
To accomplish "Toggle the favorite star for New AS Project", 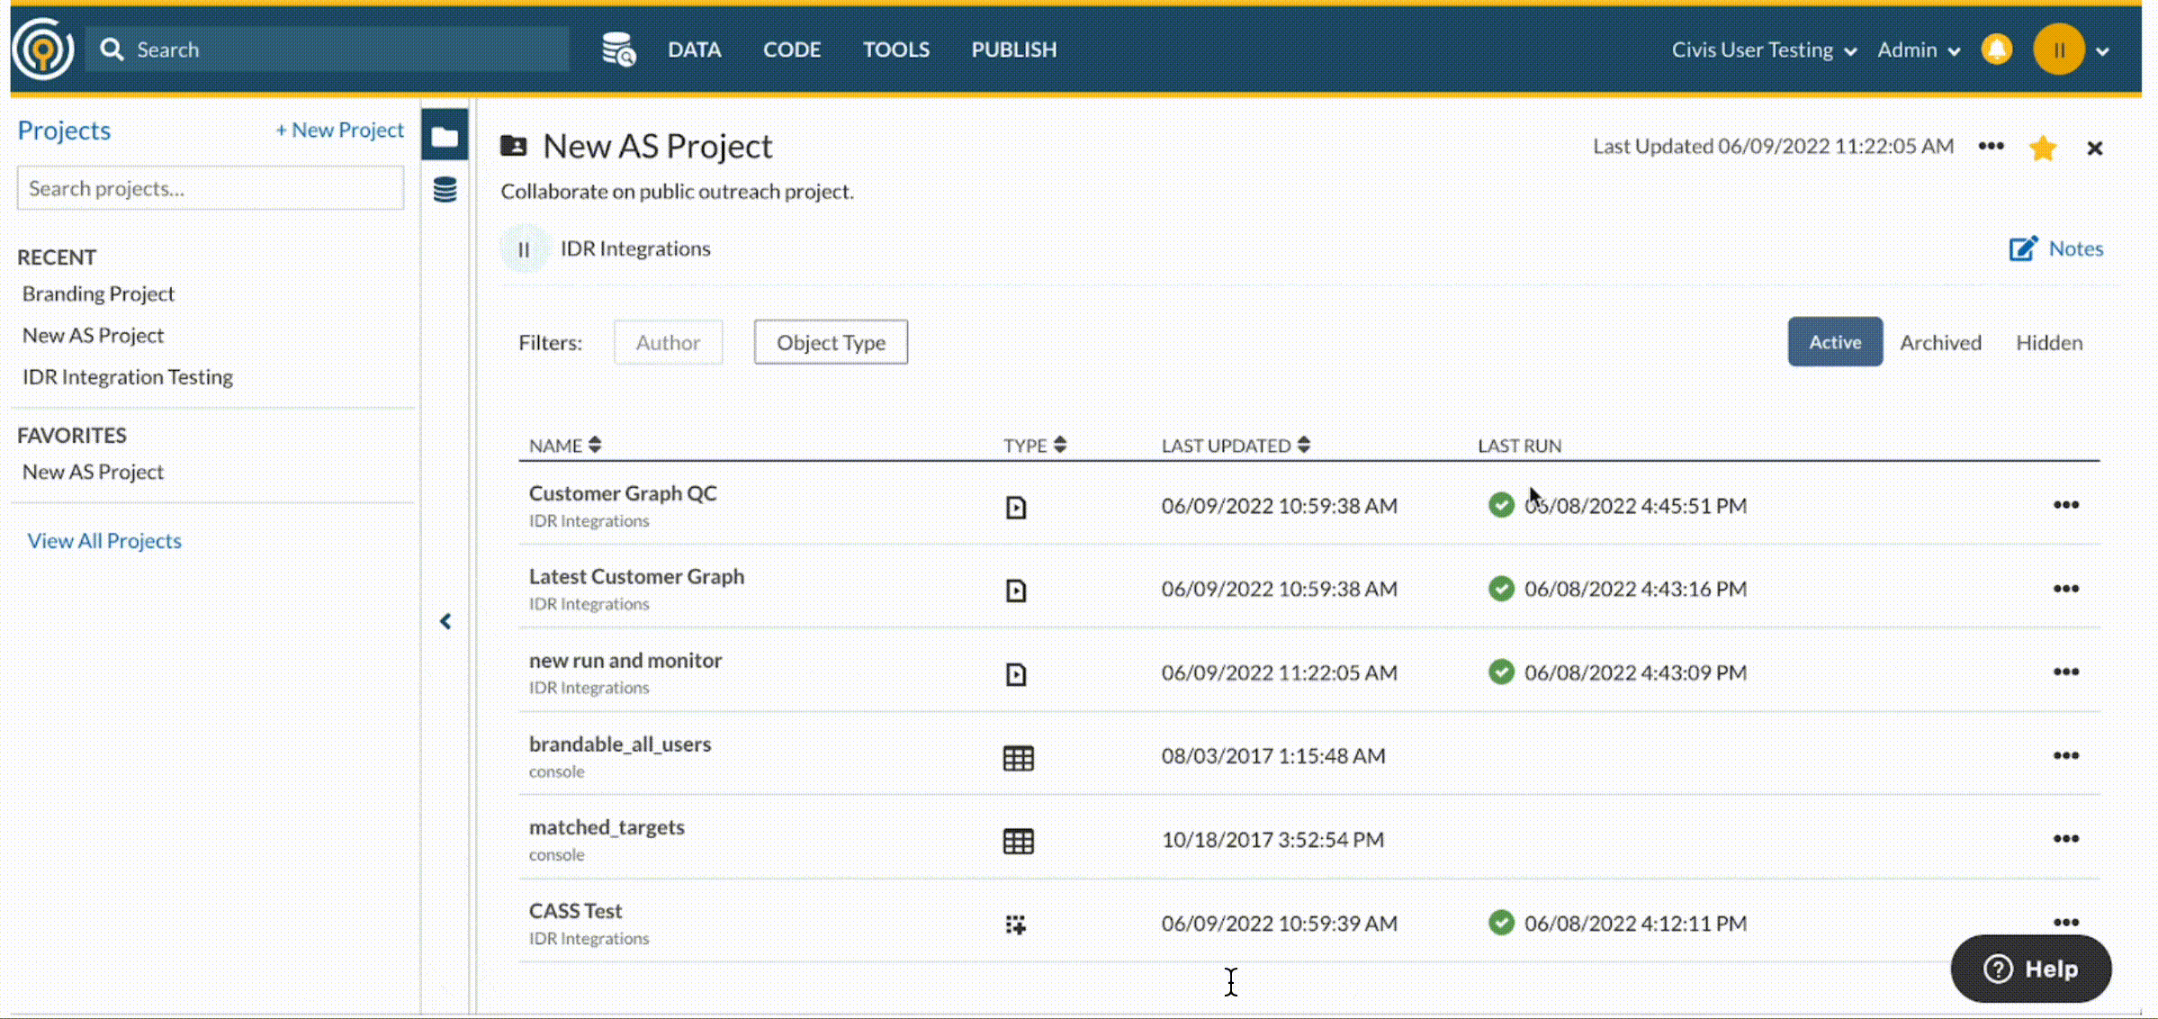I will point(2044,148).
